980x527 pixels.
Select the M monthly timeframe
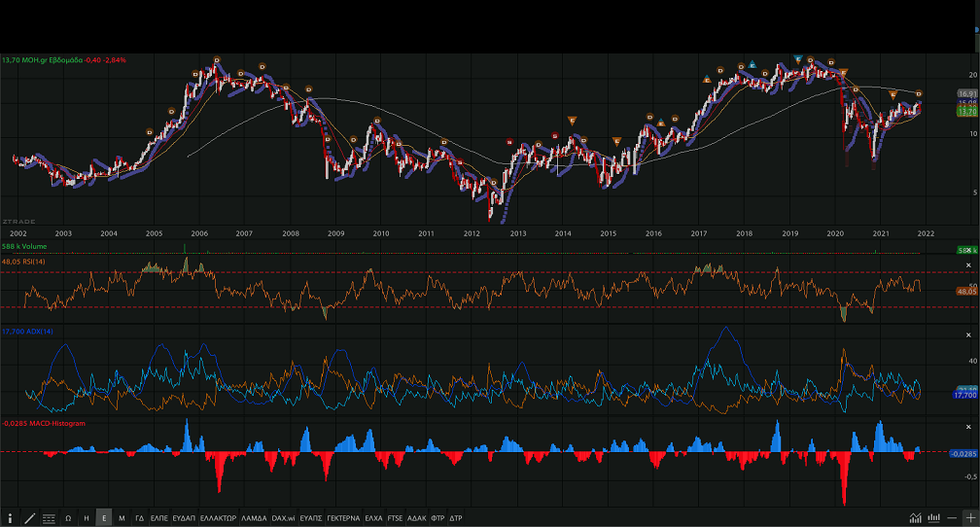point(122,518)
